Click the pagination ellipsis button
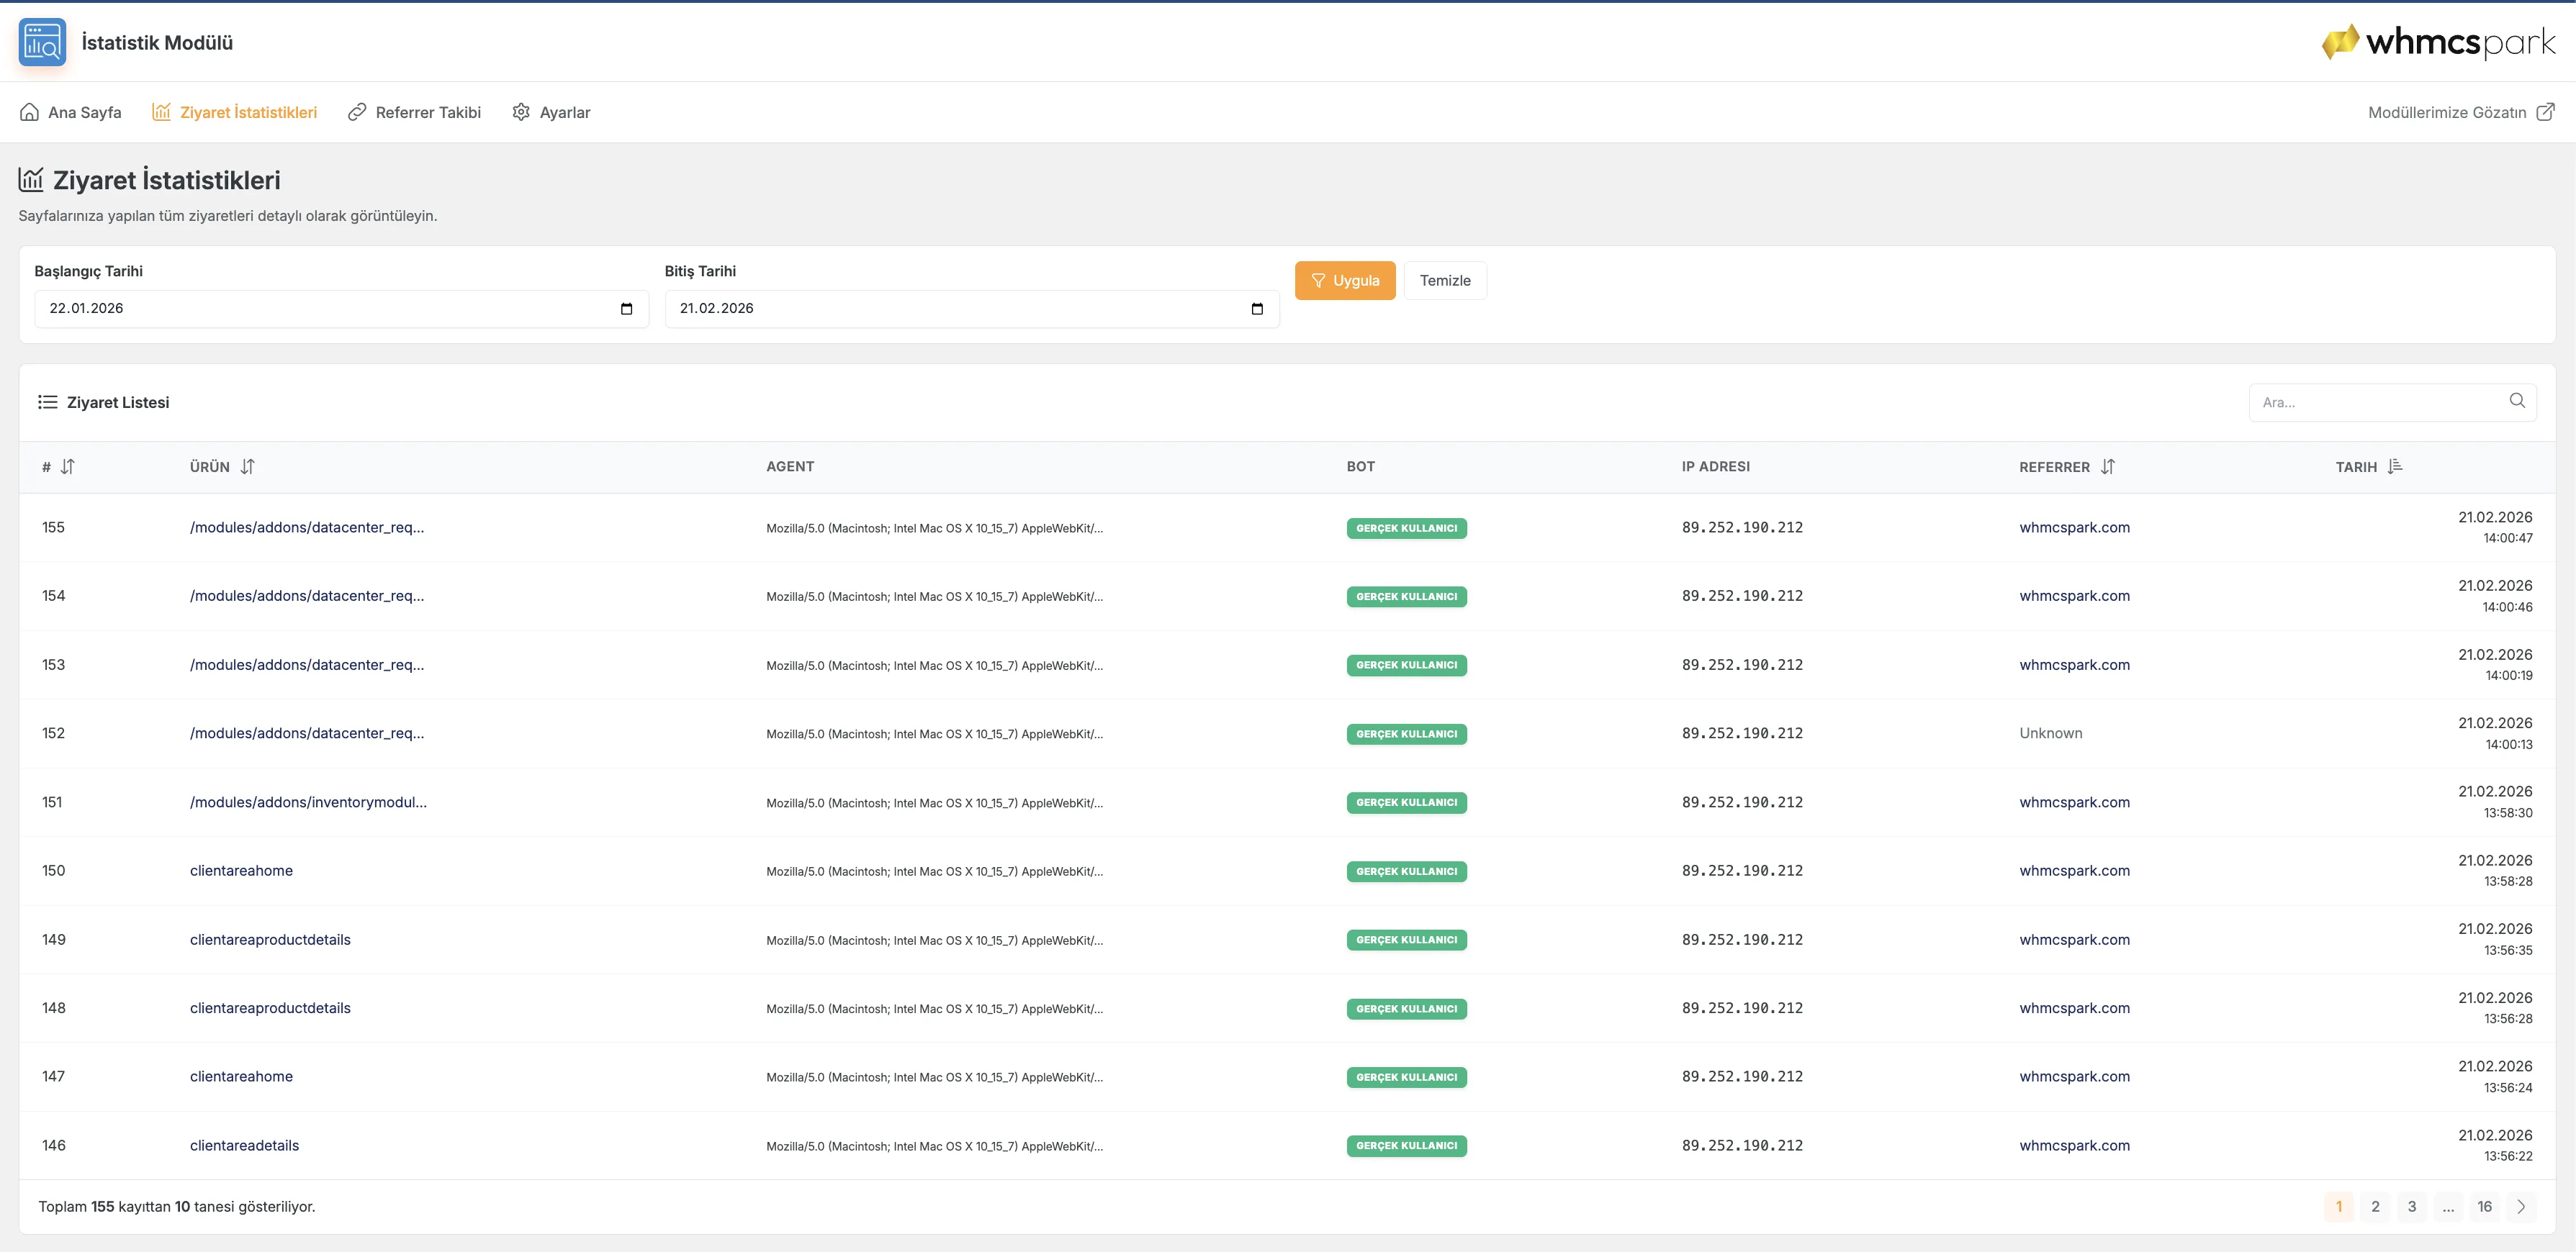 2448,1206
